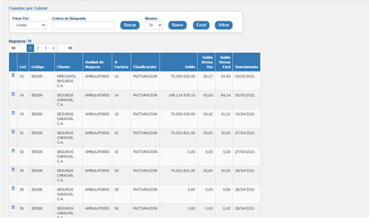The width and height of the screenshot is (369, 218).
Task: Open detail icon for CxC 32 row
Action: (x=13, y=151)
